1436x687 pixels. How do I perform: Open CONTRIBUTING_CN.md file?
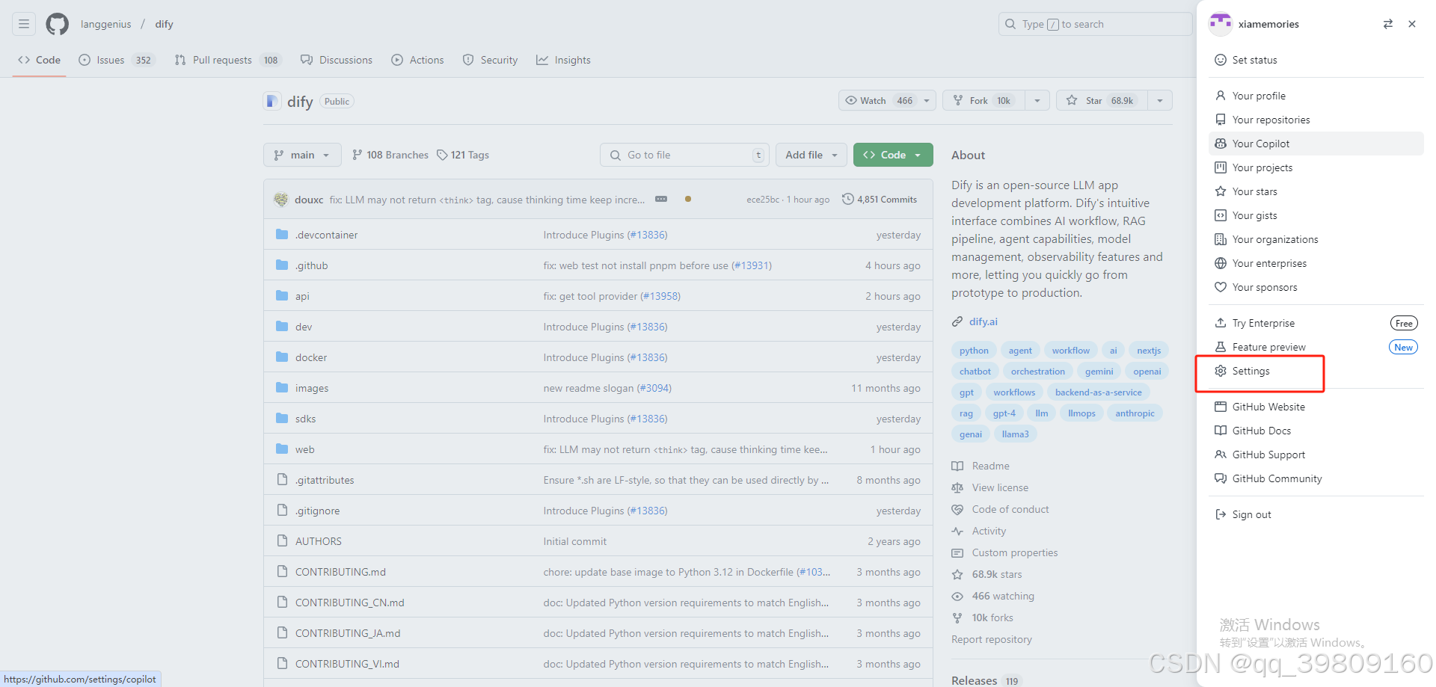click(x=350, y=603)
